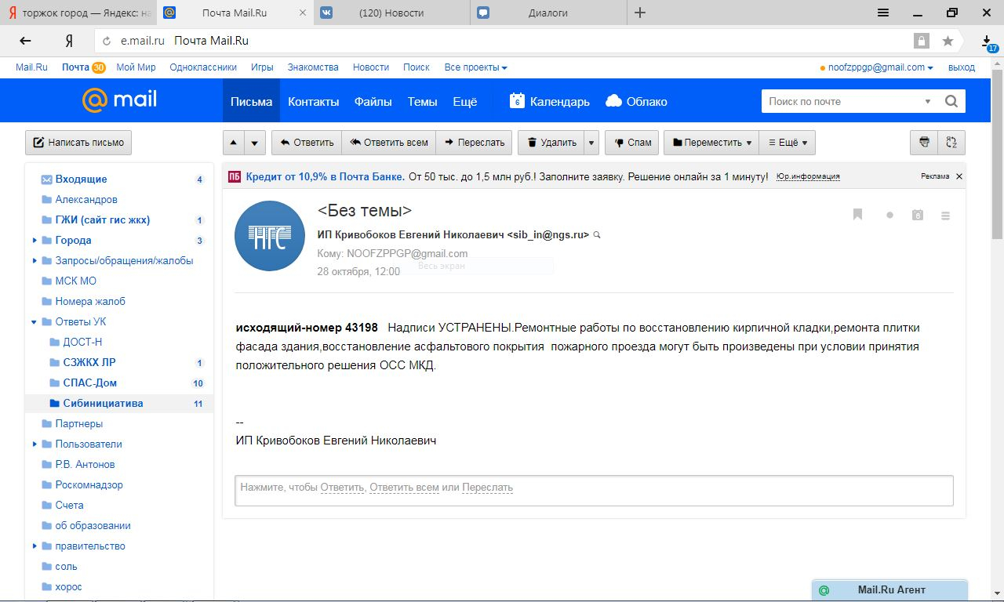Image resolution: width=1004 pixels, height=602 pixels.
Task: Go to the previous message up arrow
Action: [234, 143]
